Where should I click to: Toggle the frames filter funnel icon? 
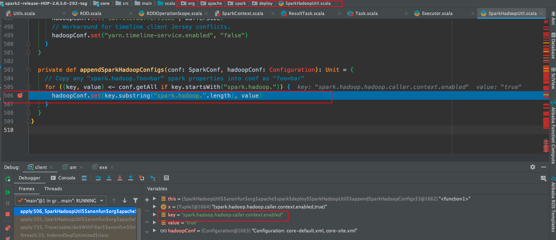click(x=135, y=200)
